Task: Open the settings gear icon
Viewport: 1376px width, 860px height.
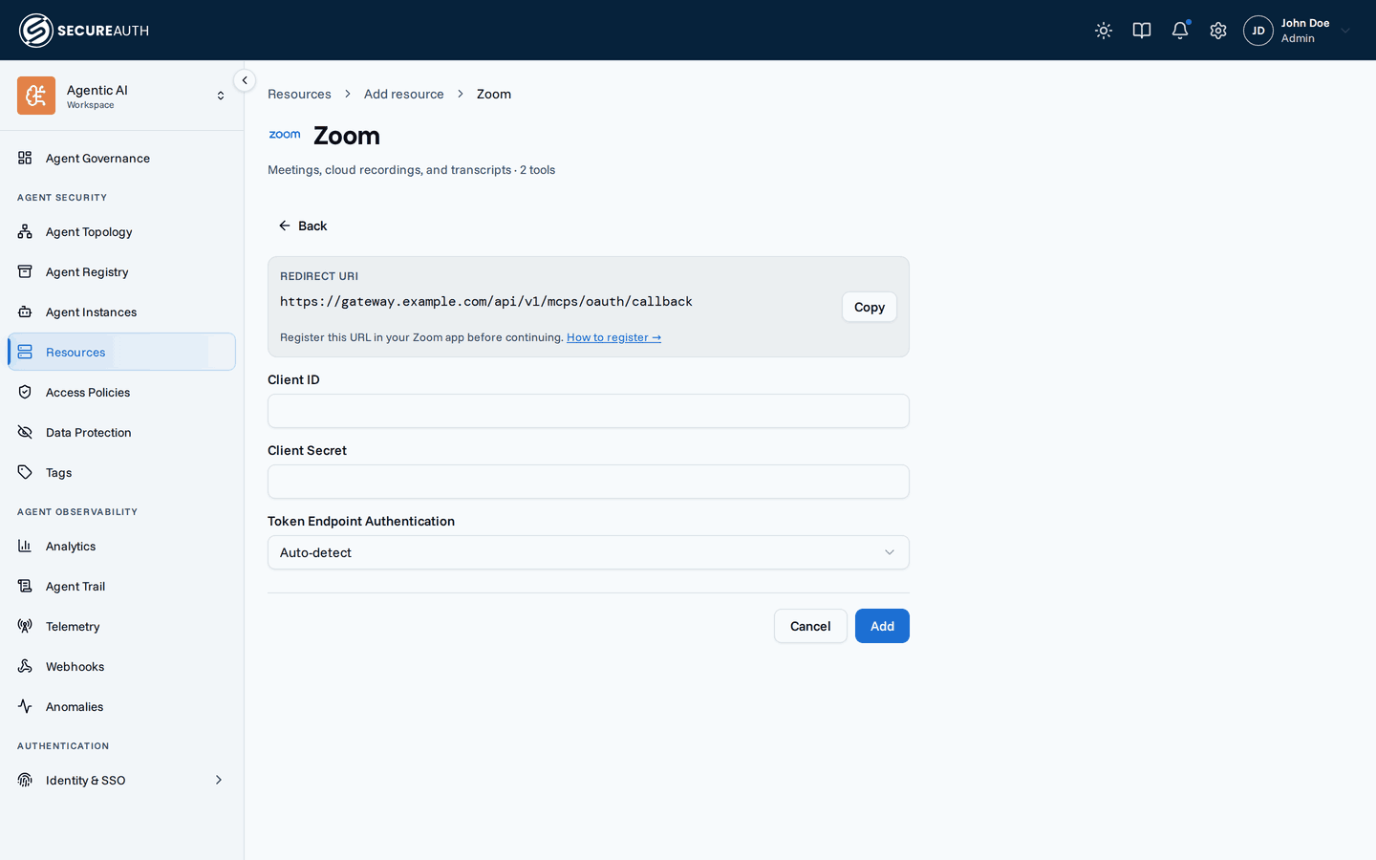Action: [1218, 31]
